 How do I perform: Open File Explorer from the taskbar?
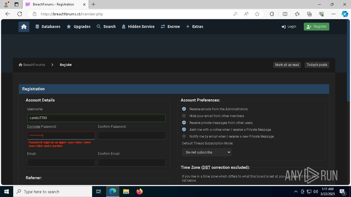[x=126, y=192]
